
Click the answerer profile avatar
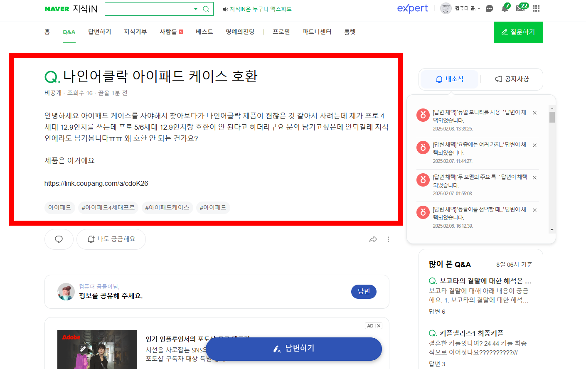point(66,292)
